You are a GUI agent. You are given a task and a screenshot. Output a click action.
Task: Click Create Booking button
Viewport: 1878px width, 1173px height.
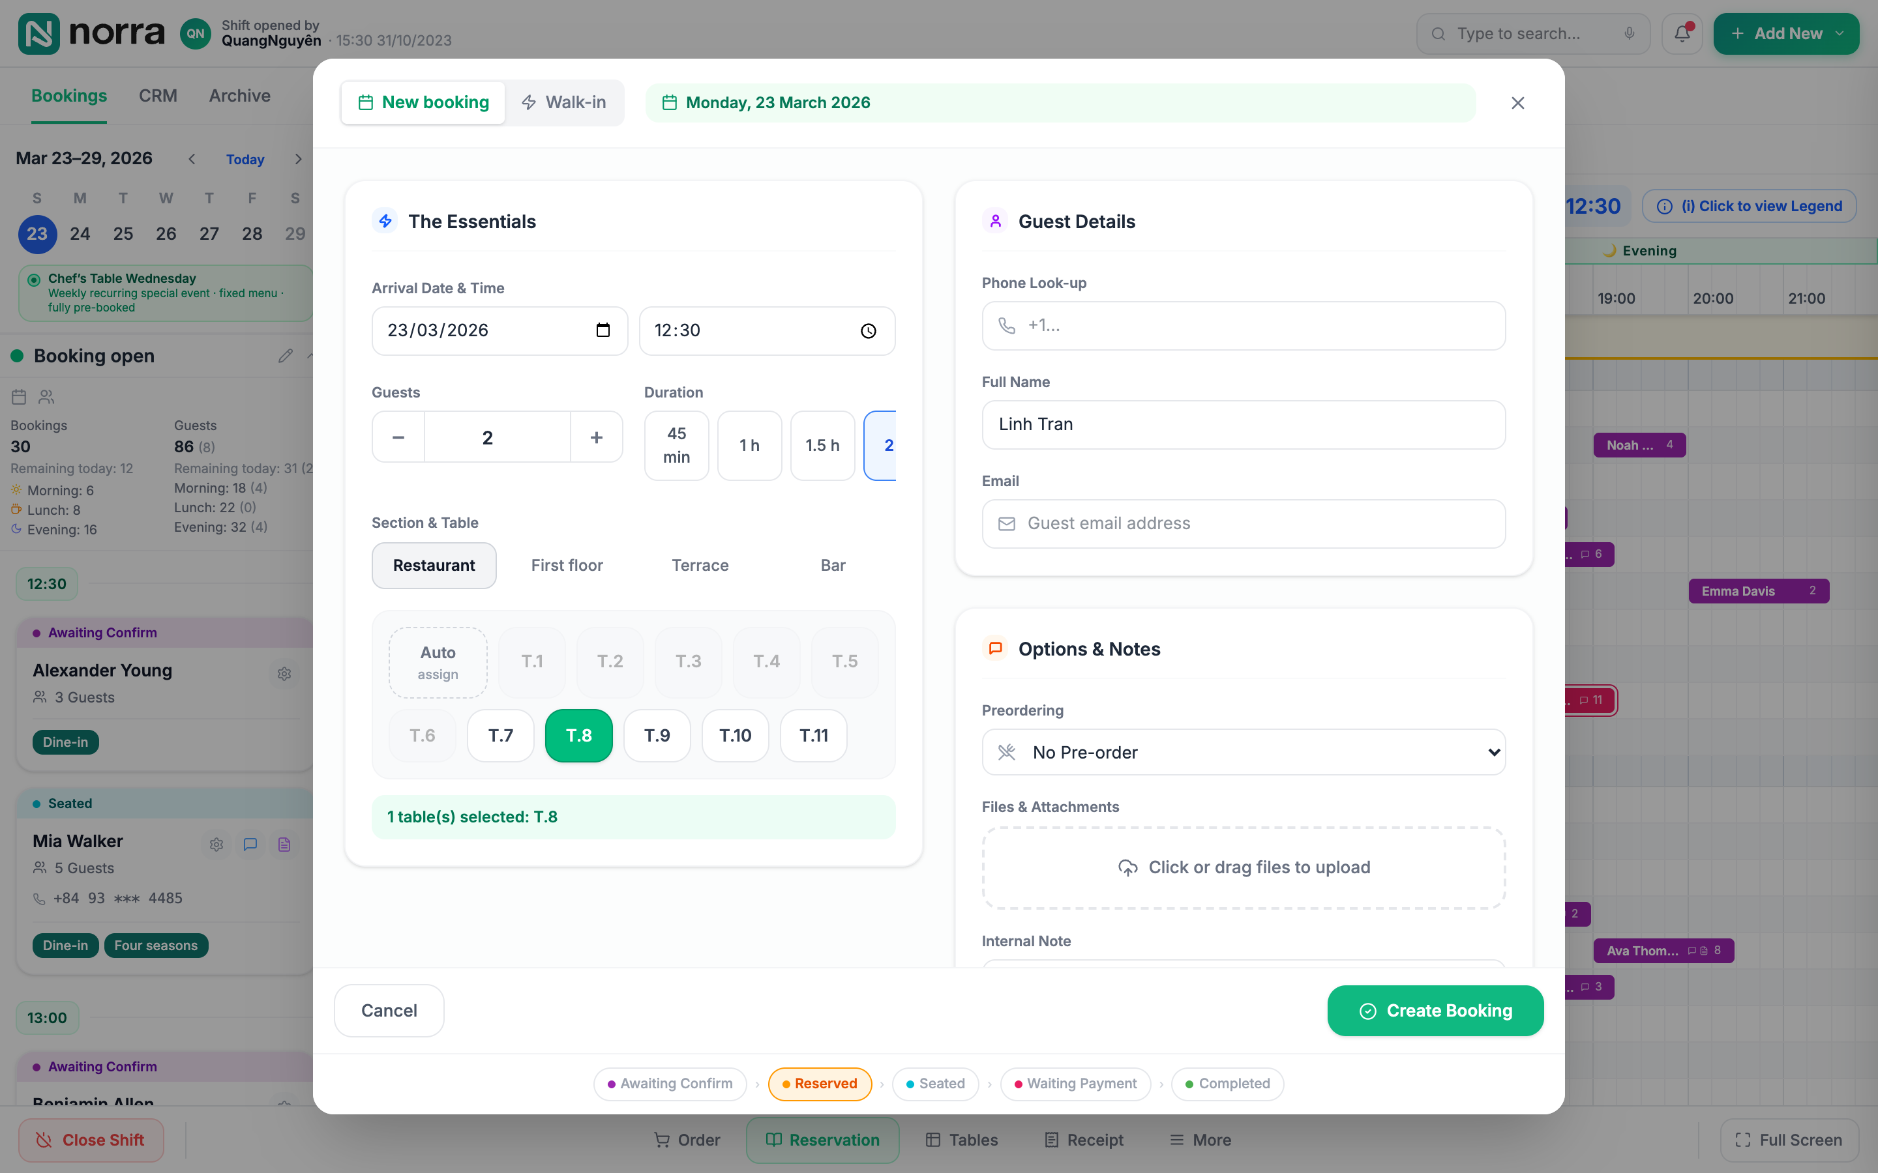(1435, 1010)
